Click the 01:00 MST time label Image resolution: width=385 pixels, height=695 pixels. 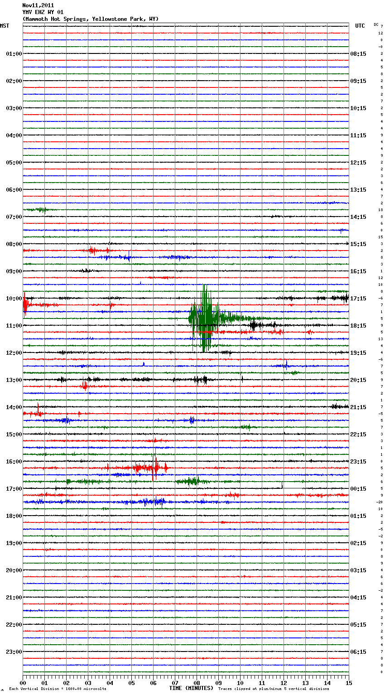click(x=14, y=54)
